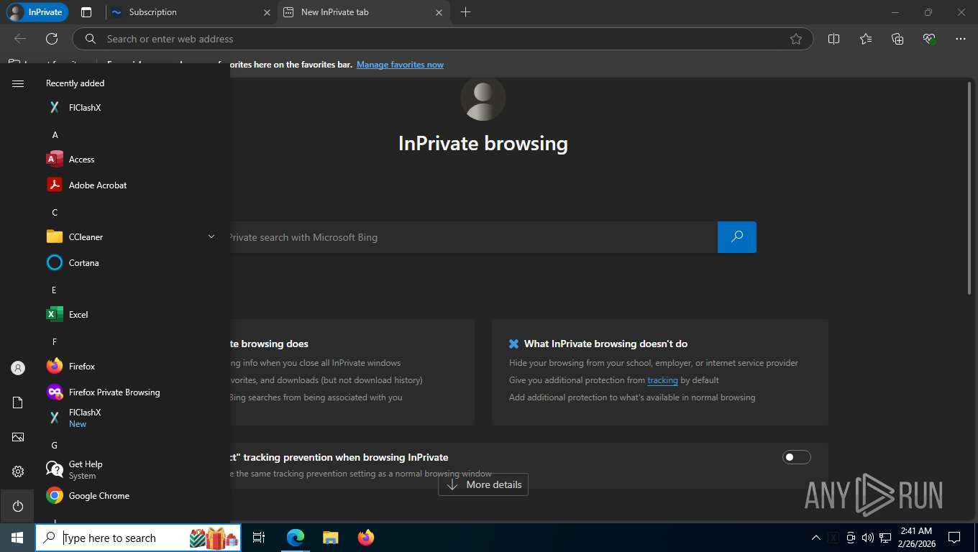Image resolution: width=978 pixels, height=552 pixels.
Task: Focus the Edge address bar
Action: click(x=442, y=39)
